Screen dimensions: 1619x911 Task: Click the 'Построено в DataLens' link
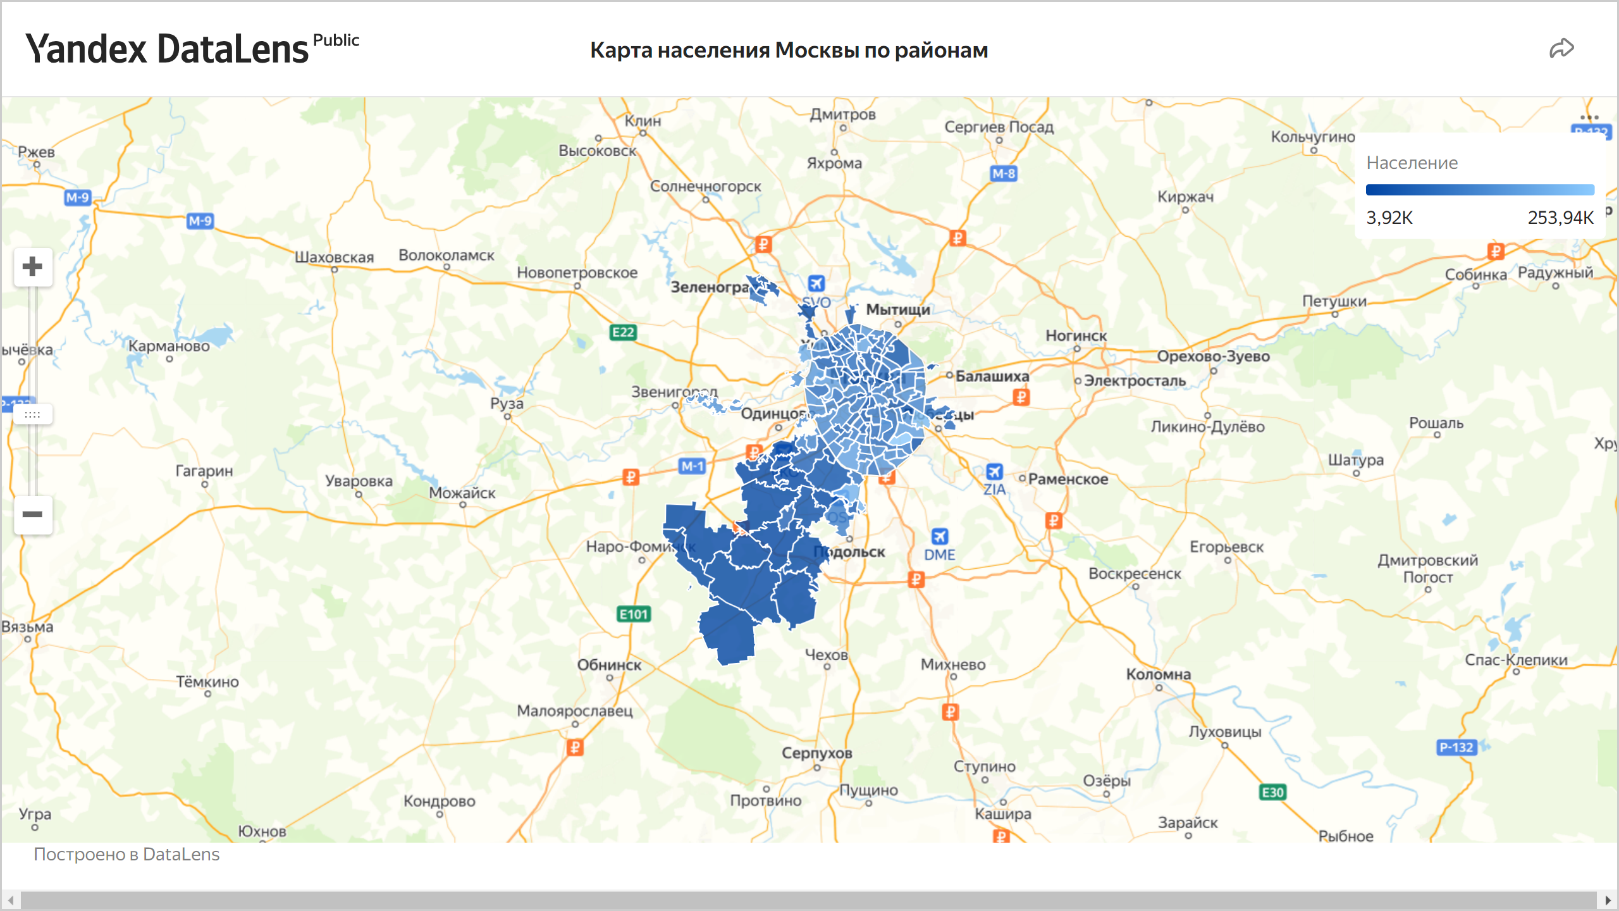(126, 854)
